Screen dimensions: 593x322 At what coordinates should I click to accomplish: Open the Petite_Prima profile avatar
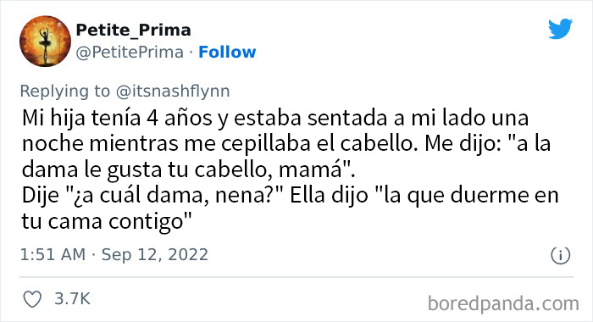[46, 42]
